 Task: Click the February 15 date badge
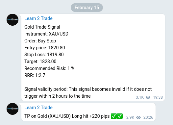click(x=87, y=8)
